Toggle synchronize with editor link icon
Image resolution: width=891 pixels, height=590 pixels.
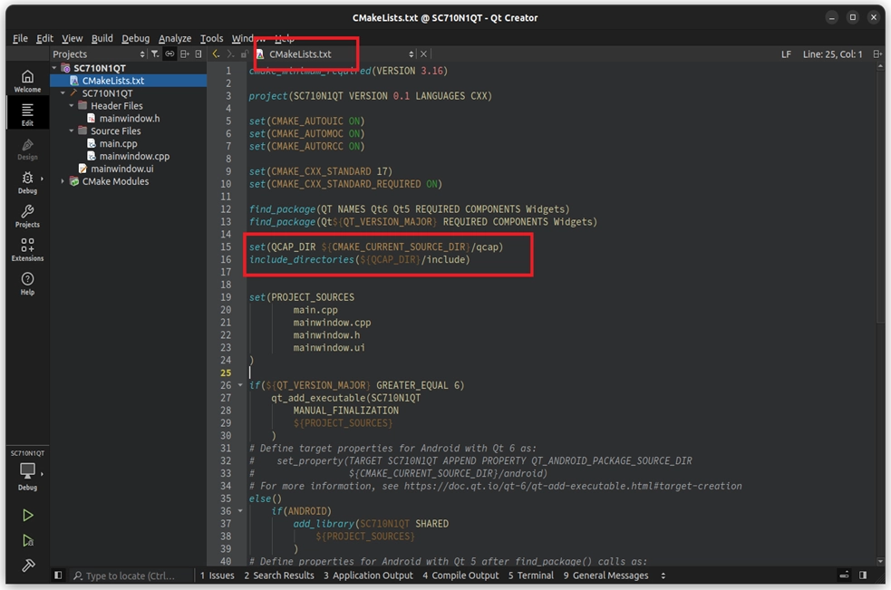pyautogui.click(x=169, y=54)
